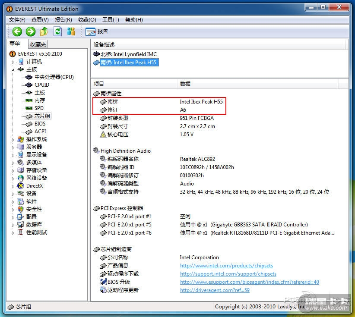Viewport: 355px width, 317px height.
Task: Select the 配置 tree item
Action: (x=32, y=217)
